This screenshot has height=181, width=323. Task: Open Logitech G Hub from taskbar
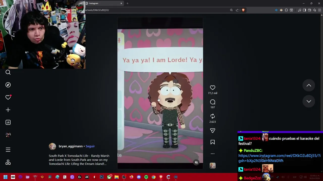79,177
